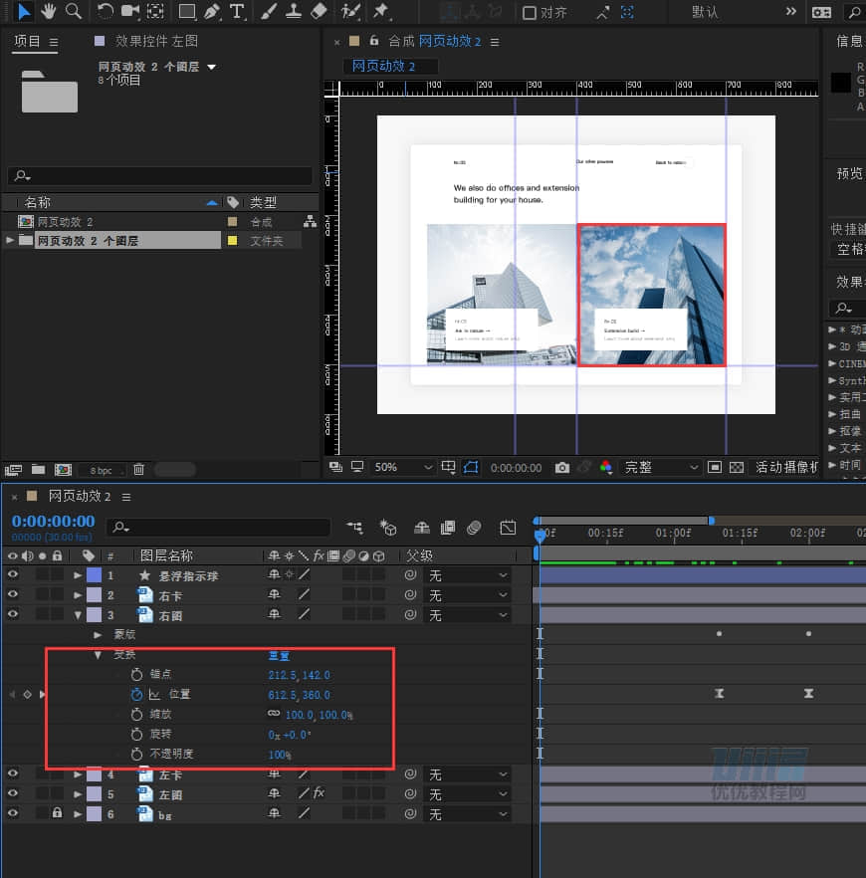Image resolution: width=866 pixels, height=878 pixels.
Task: Select the Hand tool in the toolbar
Action: pyautogui.click(x=48, y=11)
